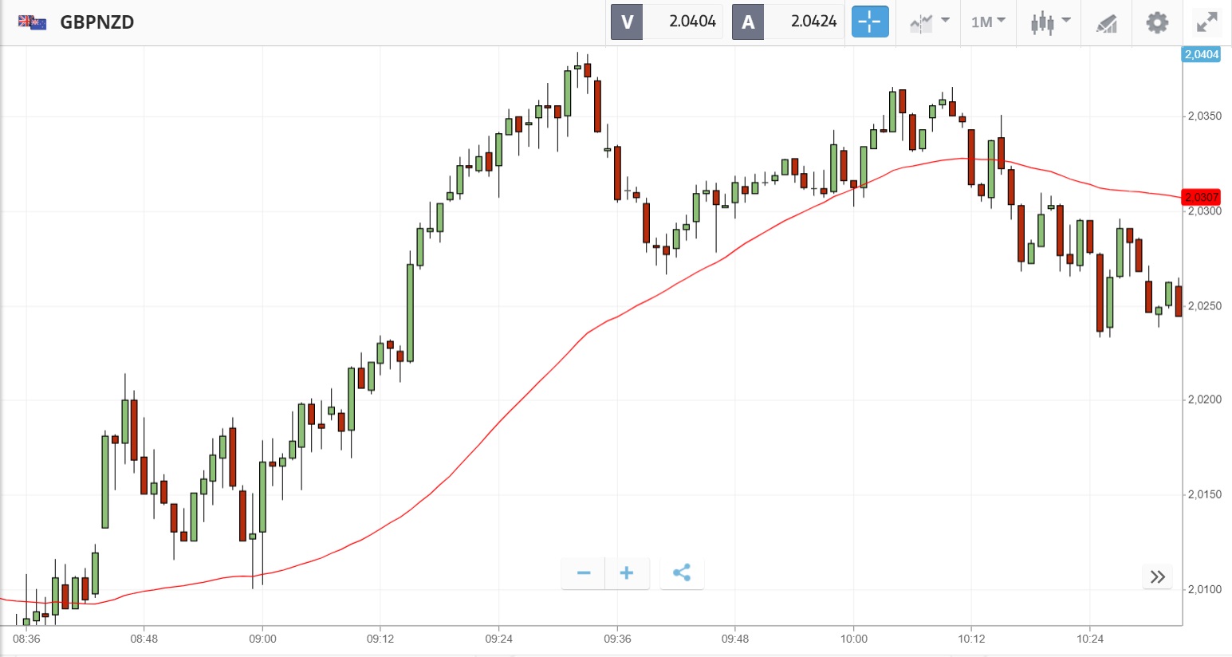Click the GBPNZD symbol name

click(x=96, y=22)
